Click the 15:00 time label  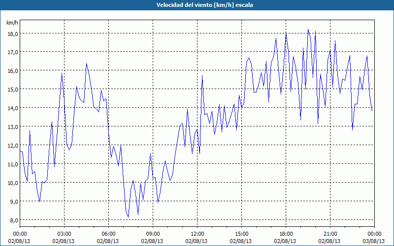[x=241, y=234]
